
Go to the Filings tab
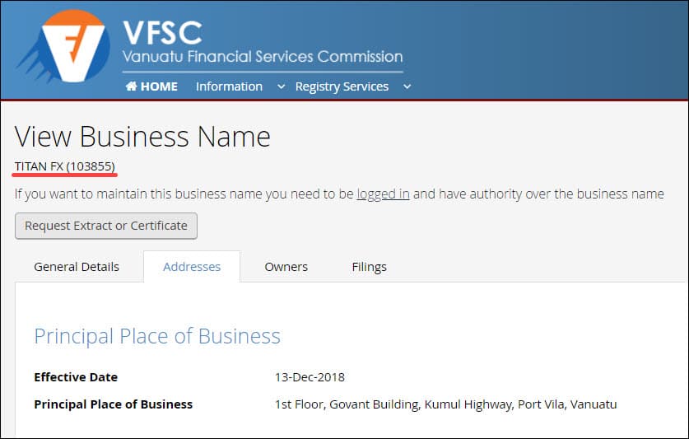click(369, 267)
